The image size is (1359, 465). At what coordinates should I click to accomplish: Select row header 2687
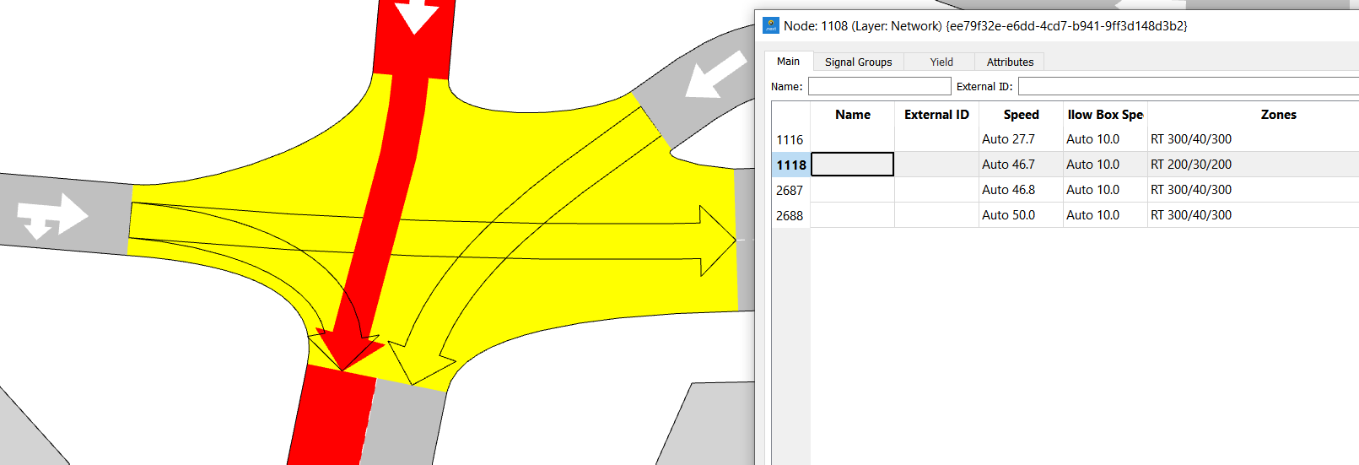point(790,190)
